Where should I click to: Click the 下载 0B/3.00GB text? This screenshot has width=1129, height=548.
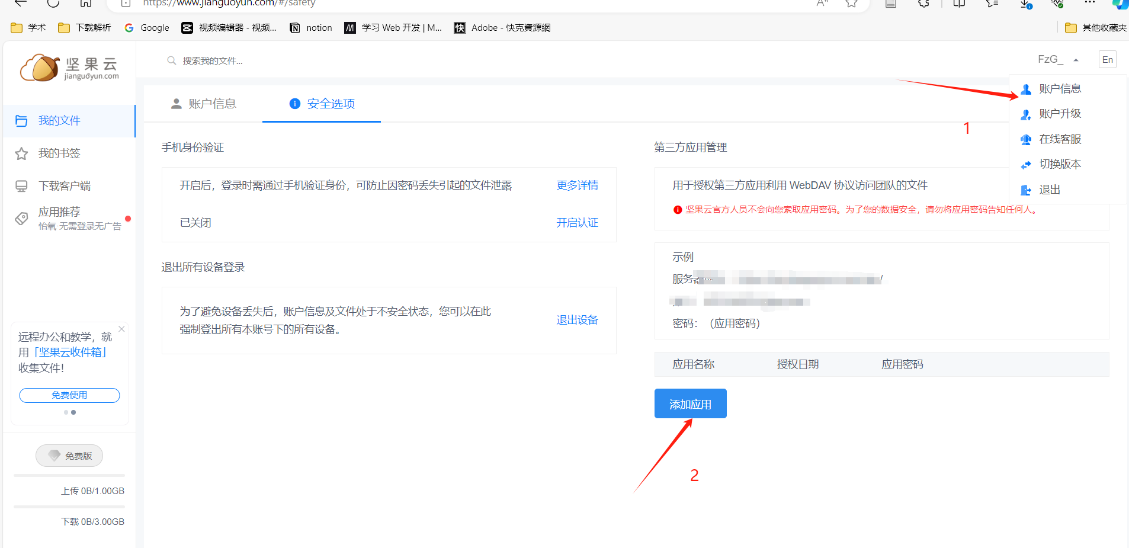tap(92, 522)
